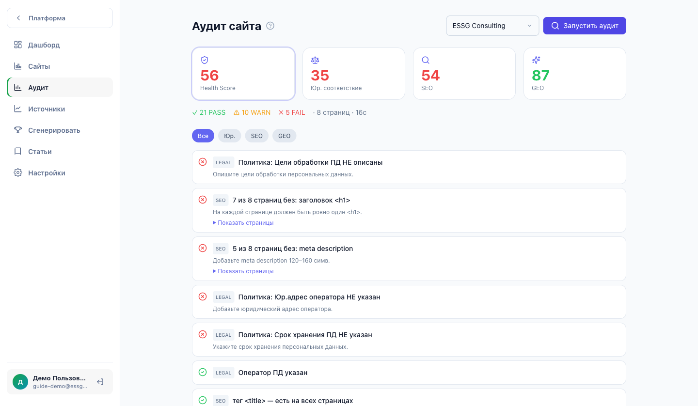Click the shield icon on Health Score card
This screenshot has height=406, width=698.
pos(205,60)
